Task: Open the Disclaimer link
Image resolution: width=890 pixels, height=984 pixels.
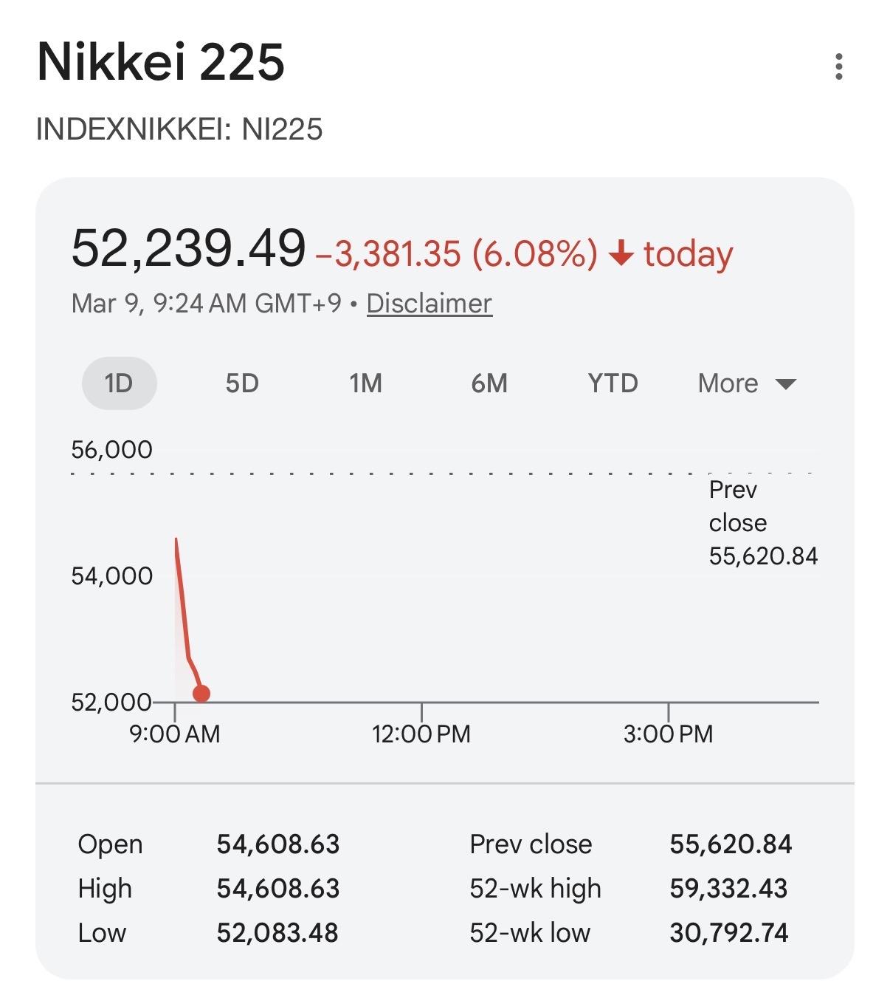Action: (429, 304)
